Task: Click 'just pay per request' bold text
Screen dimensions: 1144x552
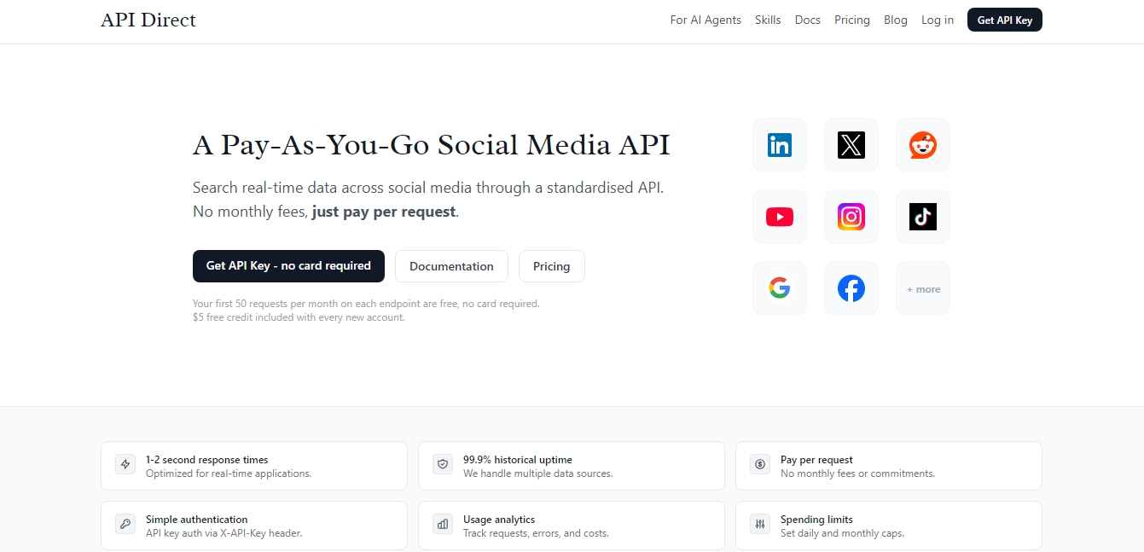Action: [384, 212]
